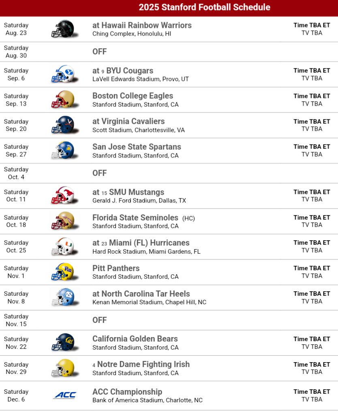This screenshot has height=412, width=338.
Task: Select the California Golden Bears helmet
Action: 63,343
